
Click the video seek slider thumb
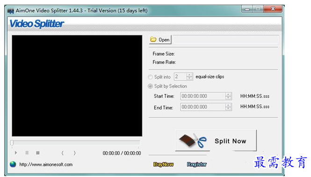pyautogui.click(x=12, y=143)
